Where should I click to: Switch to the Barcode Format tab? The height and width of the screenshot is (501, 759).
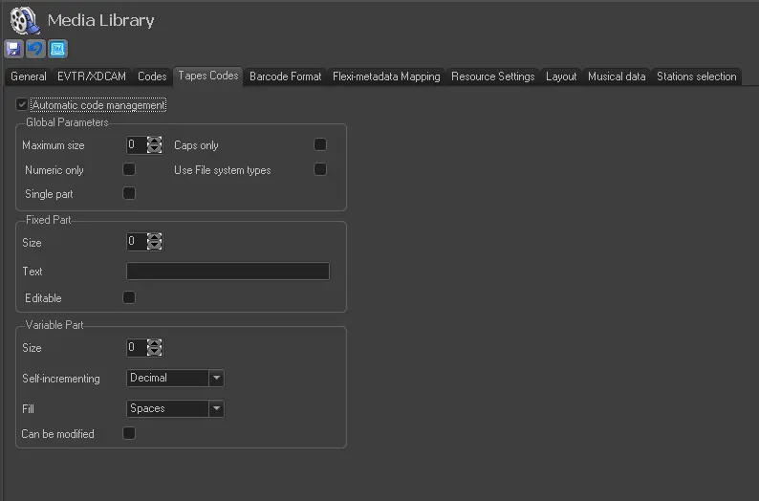point(285,76)
